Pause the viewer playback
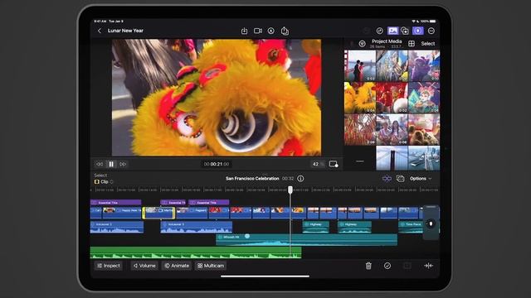531x298 pixels. [111, 164]
